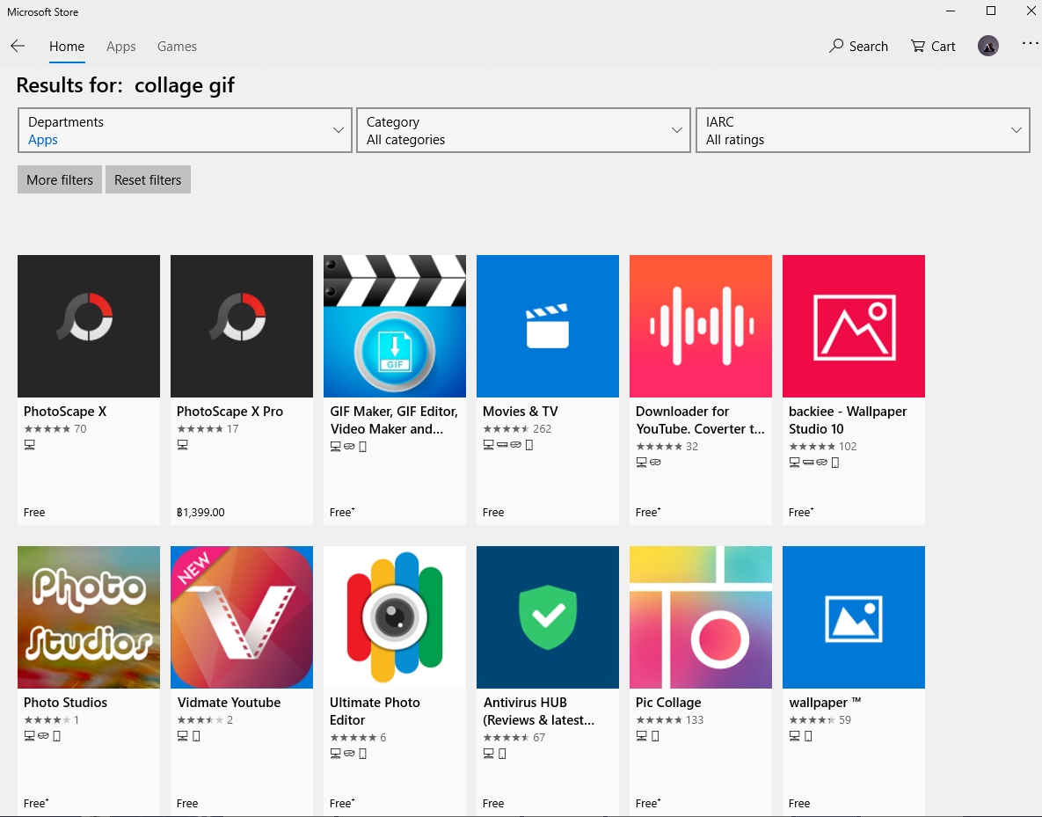Click the GIF Maker, GIF Editor title

point(394,420)
